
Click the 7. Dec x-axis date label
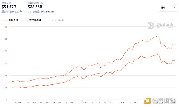[x=18, y=102]
